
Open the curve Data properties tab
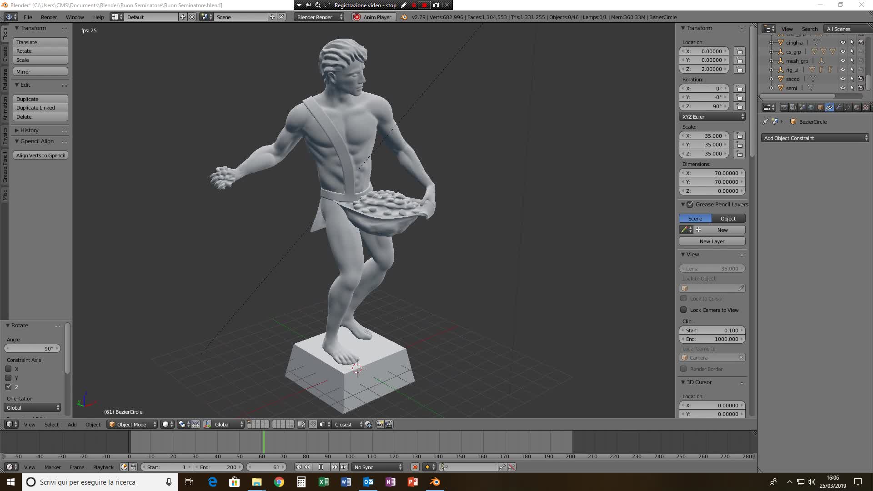coord(848,107)
